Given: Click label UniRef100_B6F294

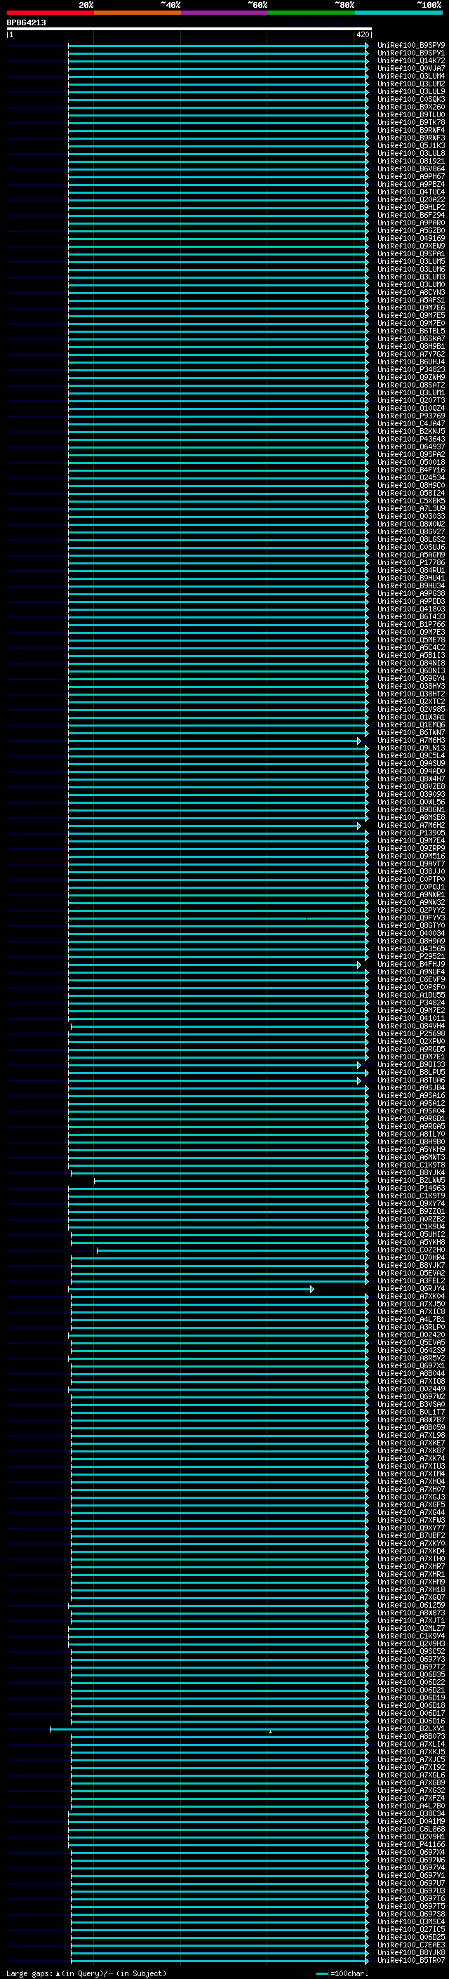Looking at the screenshot, I should click(410, 215).
